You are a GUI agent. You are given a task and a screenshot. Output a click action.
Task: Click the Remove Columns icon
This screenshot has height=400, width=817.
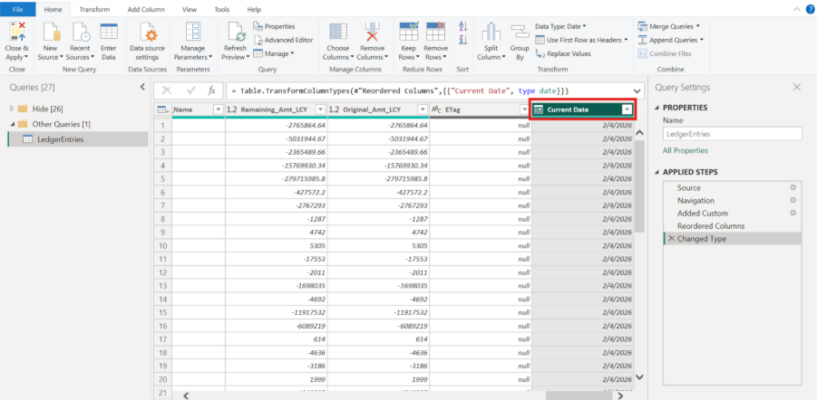372,33
